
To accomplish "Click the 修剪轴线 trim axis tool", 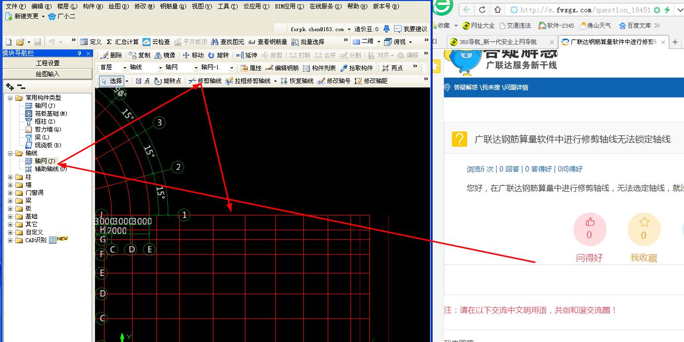I will (204, 81).
